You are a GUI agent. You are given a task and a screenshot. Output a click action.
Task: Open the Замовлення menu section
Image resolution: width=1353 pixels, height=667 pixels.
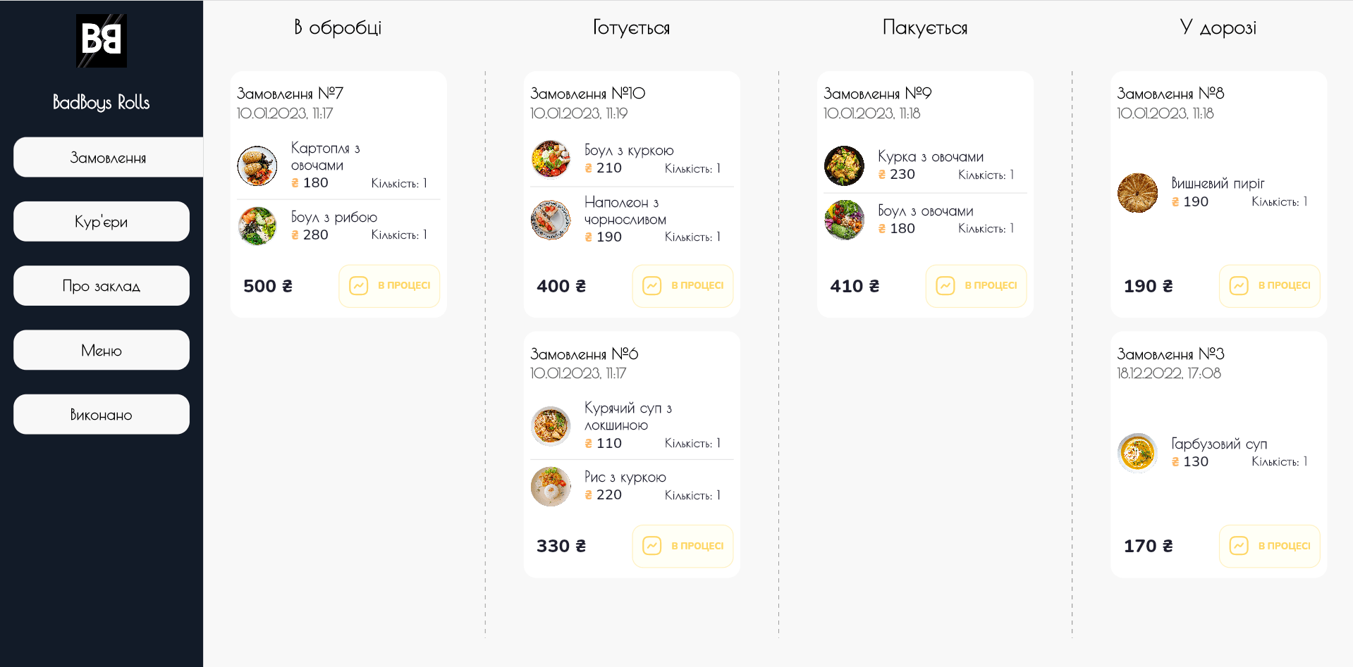(x=108, y=157)
